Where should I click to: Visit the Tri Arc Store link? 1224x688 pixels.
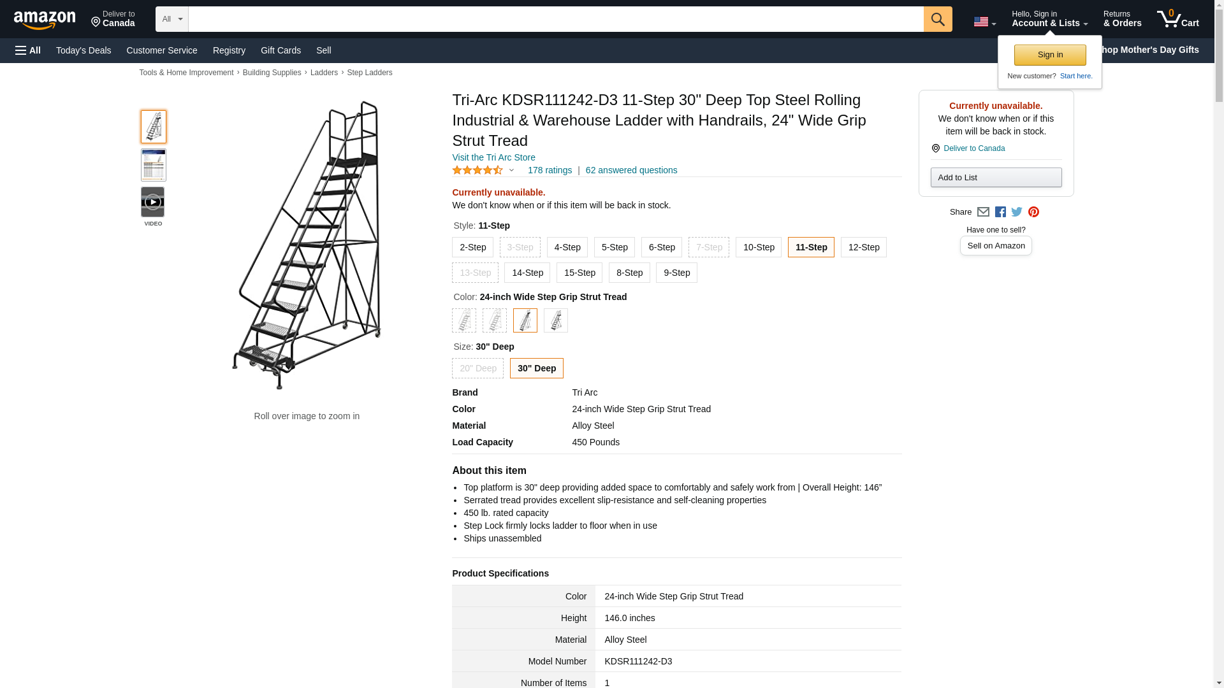point(493,157)
